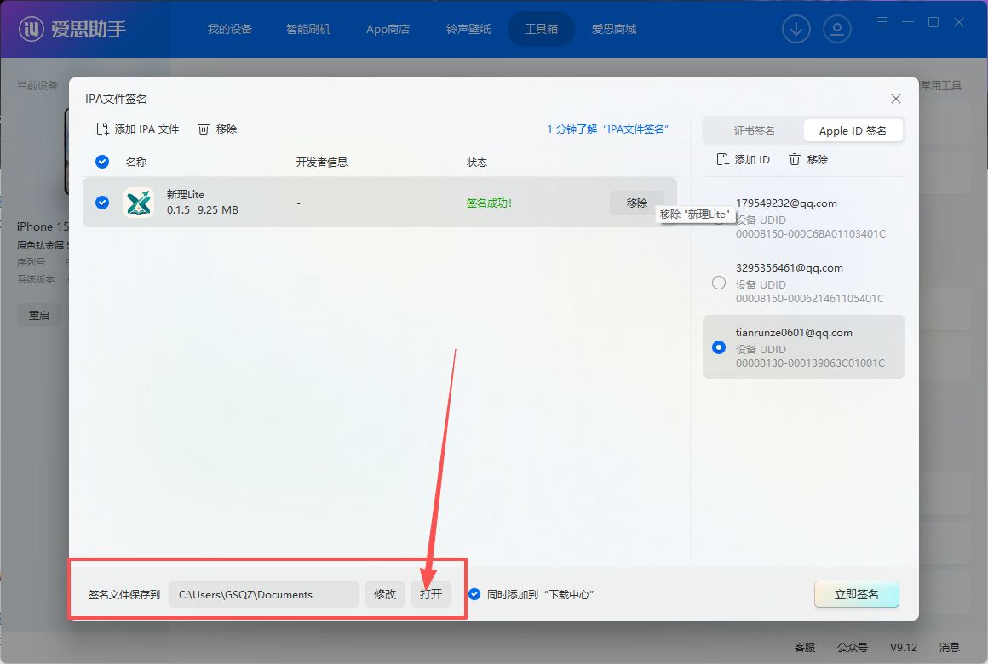Click the 开发者信息 column header

pyautogui.click(x=322, y=162)
